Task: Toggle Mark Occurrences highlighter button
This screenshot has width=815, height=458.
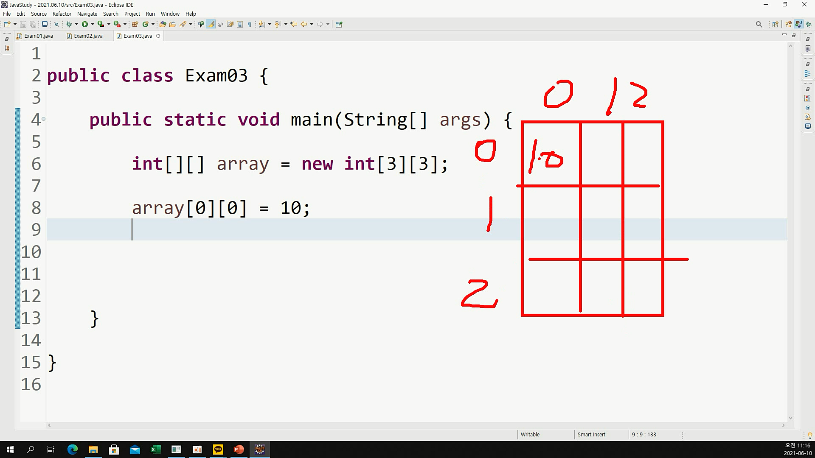Action: (211, 24)
